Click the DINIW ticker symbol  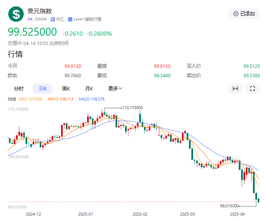pos(41,19)
